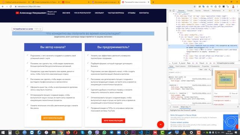Open the Chrome profile avatar

point(233,6)
